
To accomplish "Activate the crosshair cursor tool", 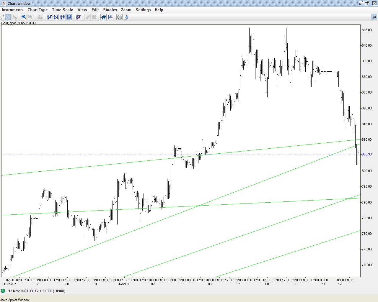I will pos(8,17).
